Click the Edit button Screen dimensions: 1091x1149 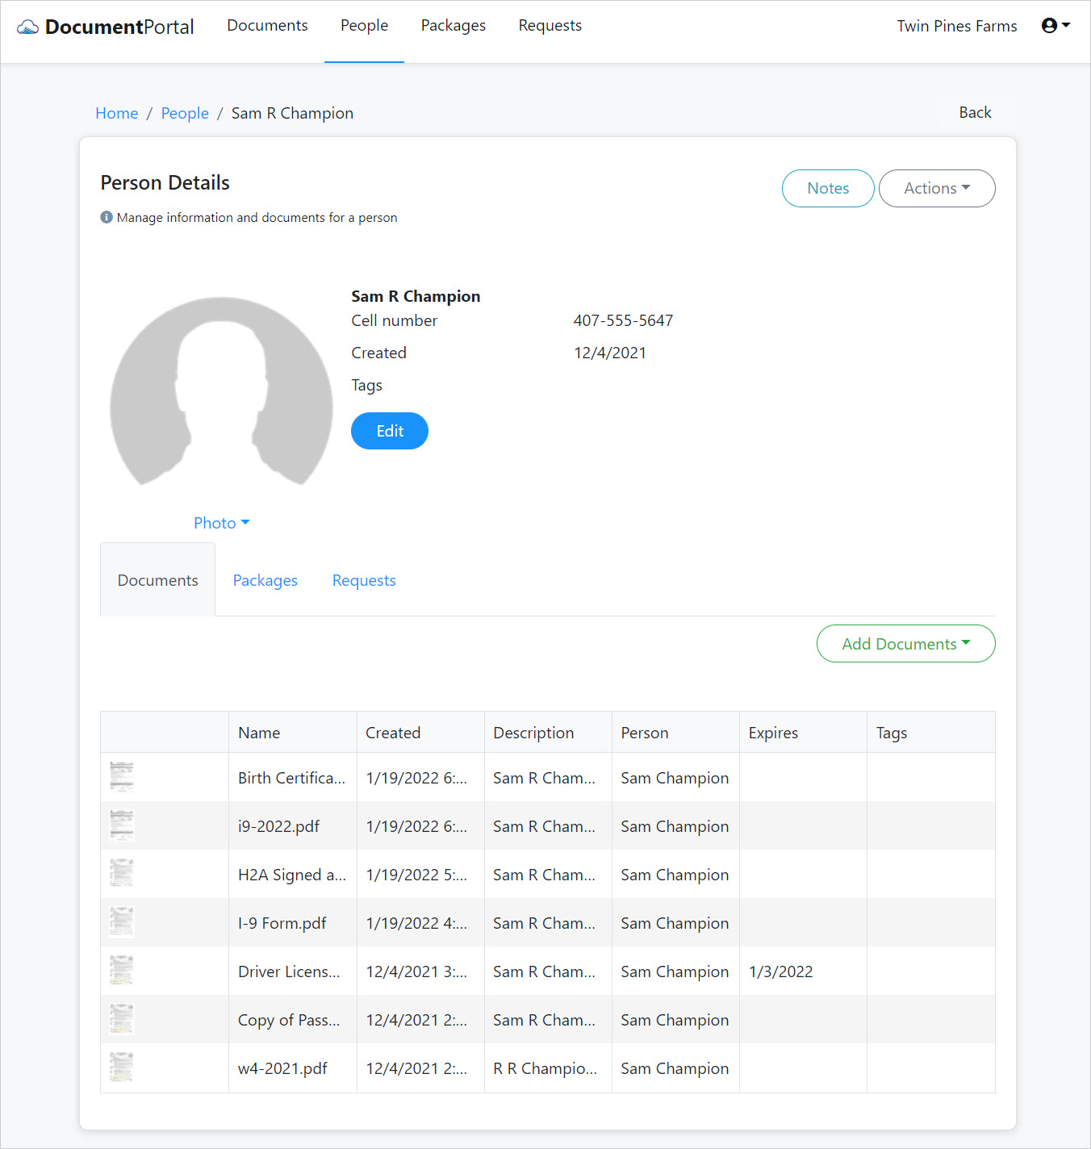(389, 431)
